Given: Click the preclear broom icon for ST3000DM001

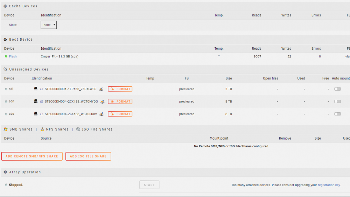Looking at the screenshot, I should [101, 89].
